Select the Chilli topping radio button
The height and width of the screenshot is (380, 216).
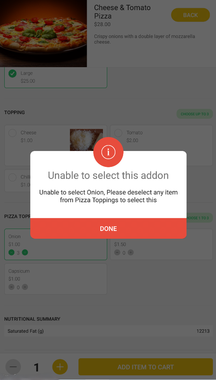coord(12,177)
